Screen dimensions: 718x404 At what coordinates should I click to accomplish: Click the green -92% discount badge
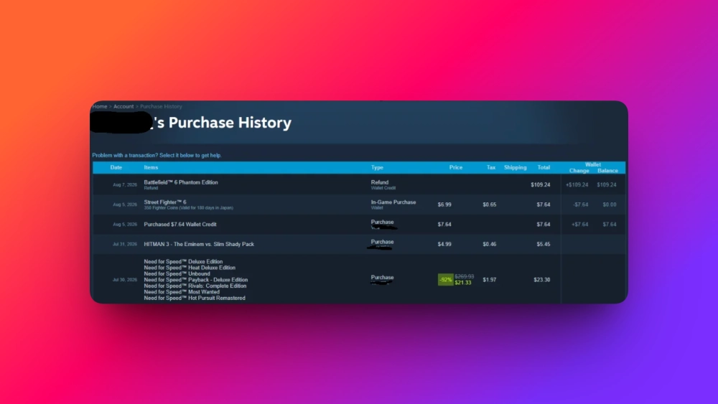[446, 280]
